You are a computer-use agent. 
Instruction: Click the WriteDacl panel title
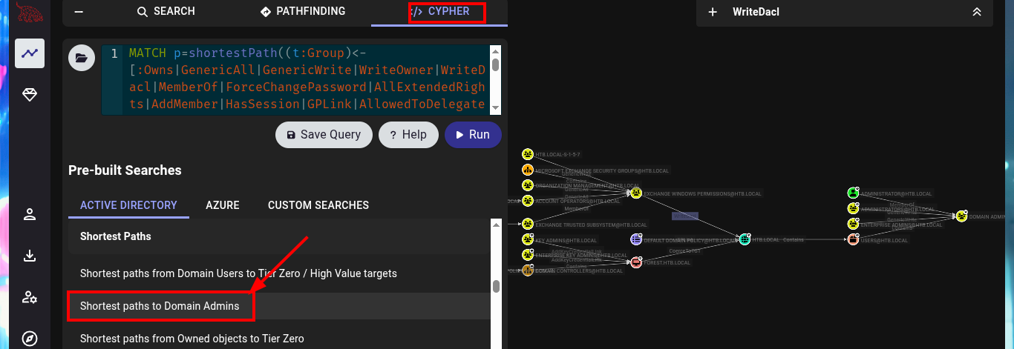756,12
